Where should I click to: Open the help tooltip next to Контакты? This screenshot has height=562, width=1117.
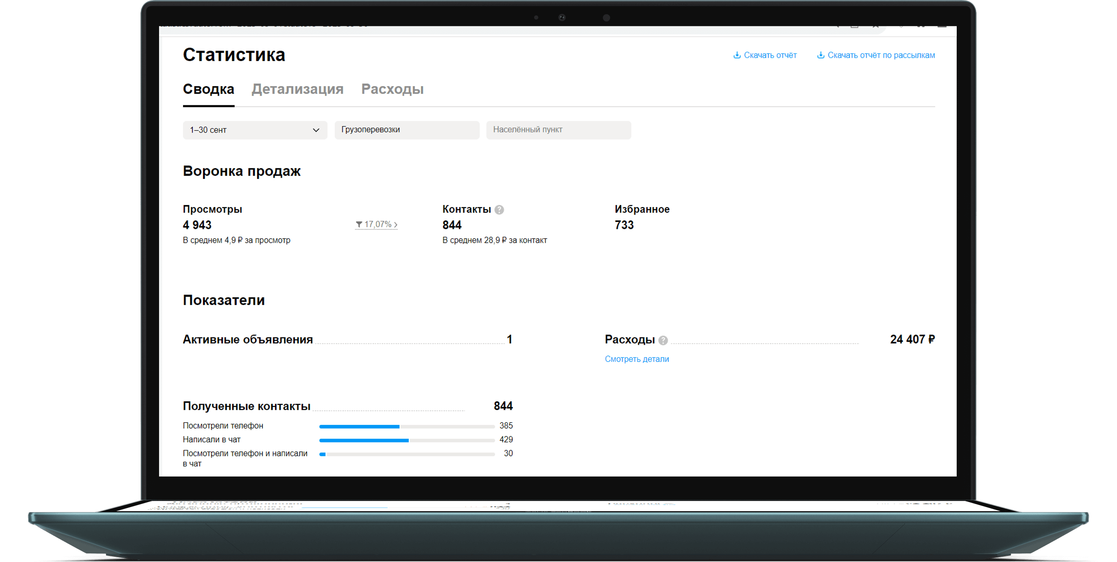click(x=499, y=210)
